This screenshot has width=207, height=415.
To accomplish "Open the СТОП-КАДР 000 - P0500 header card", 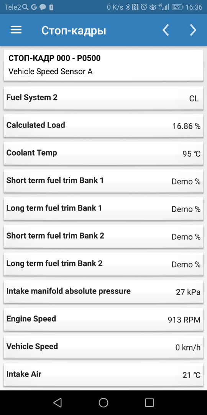I will 103,65.
